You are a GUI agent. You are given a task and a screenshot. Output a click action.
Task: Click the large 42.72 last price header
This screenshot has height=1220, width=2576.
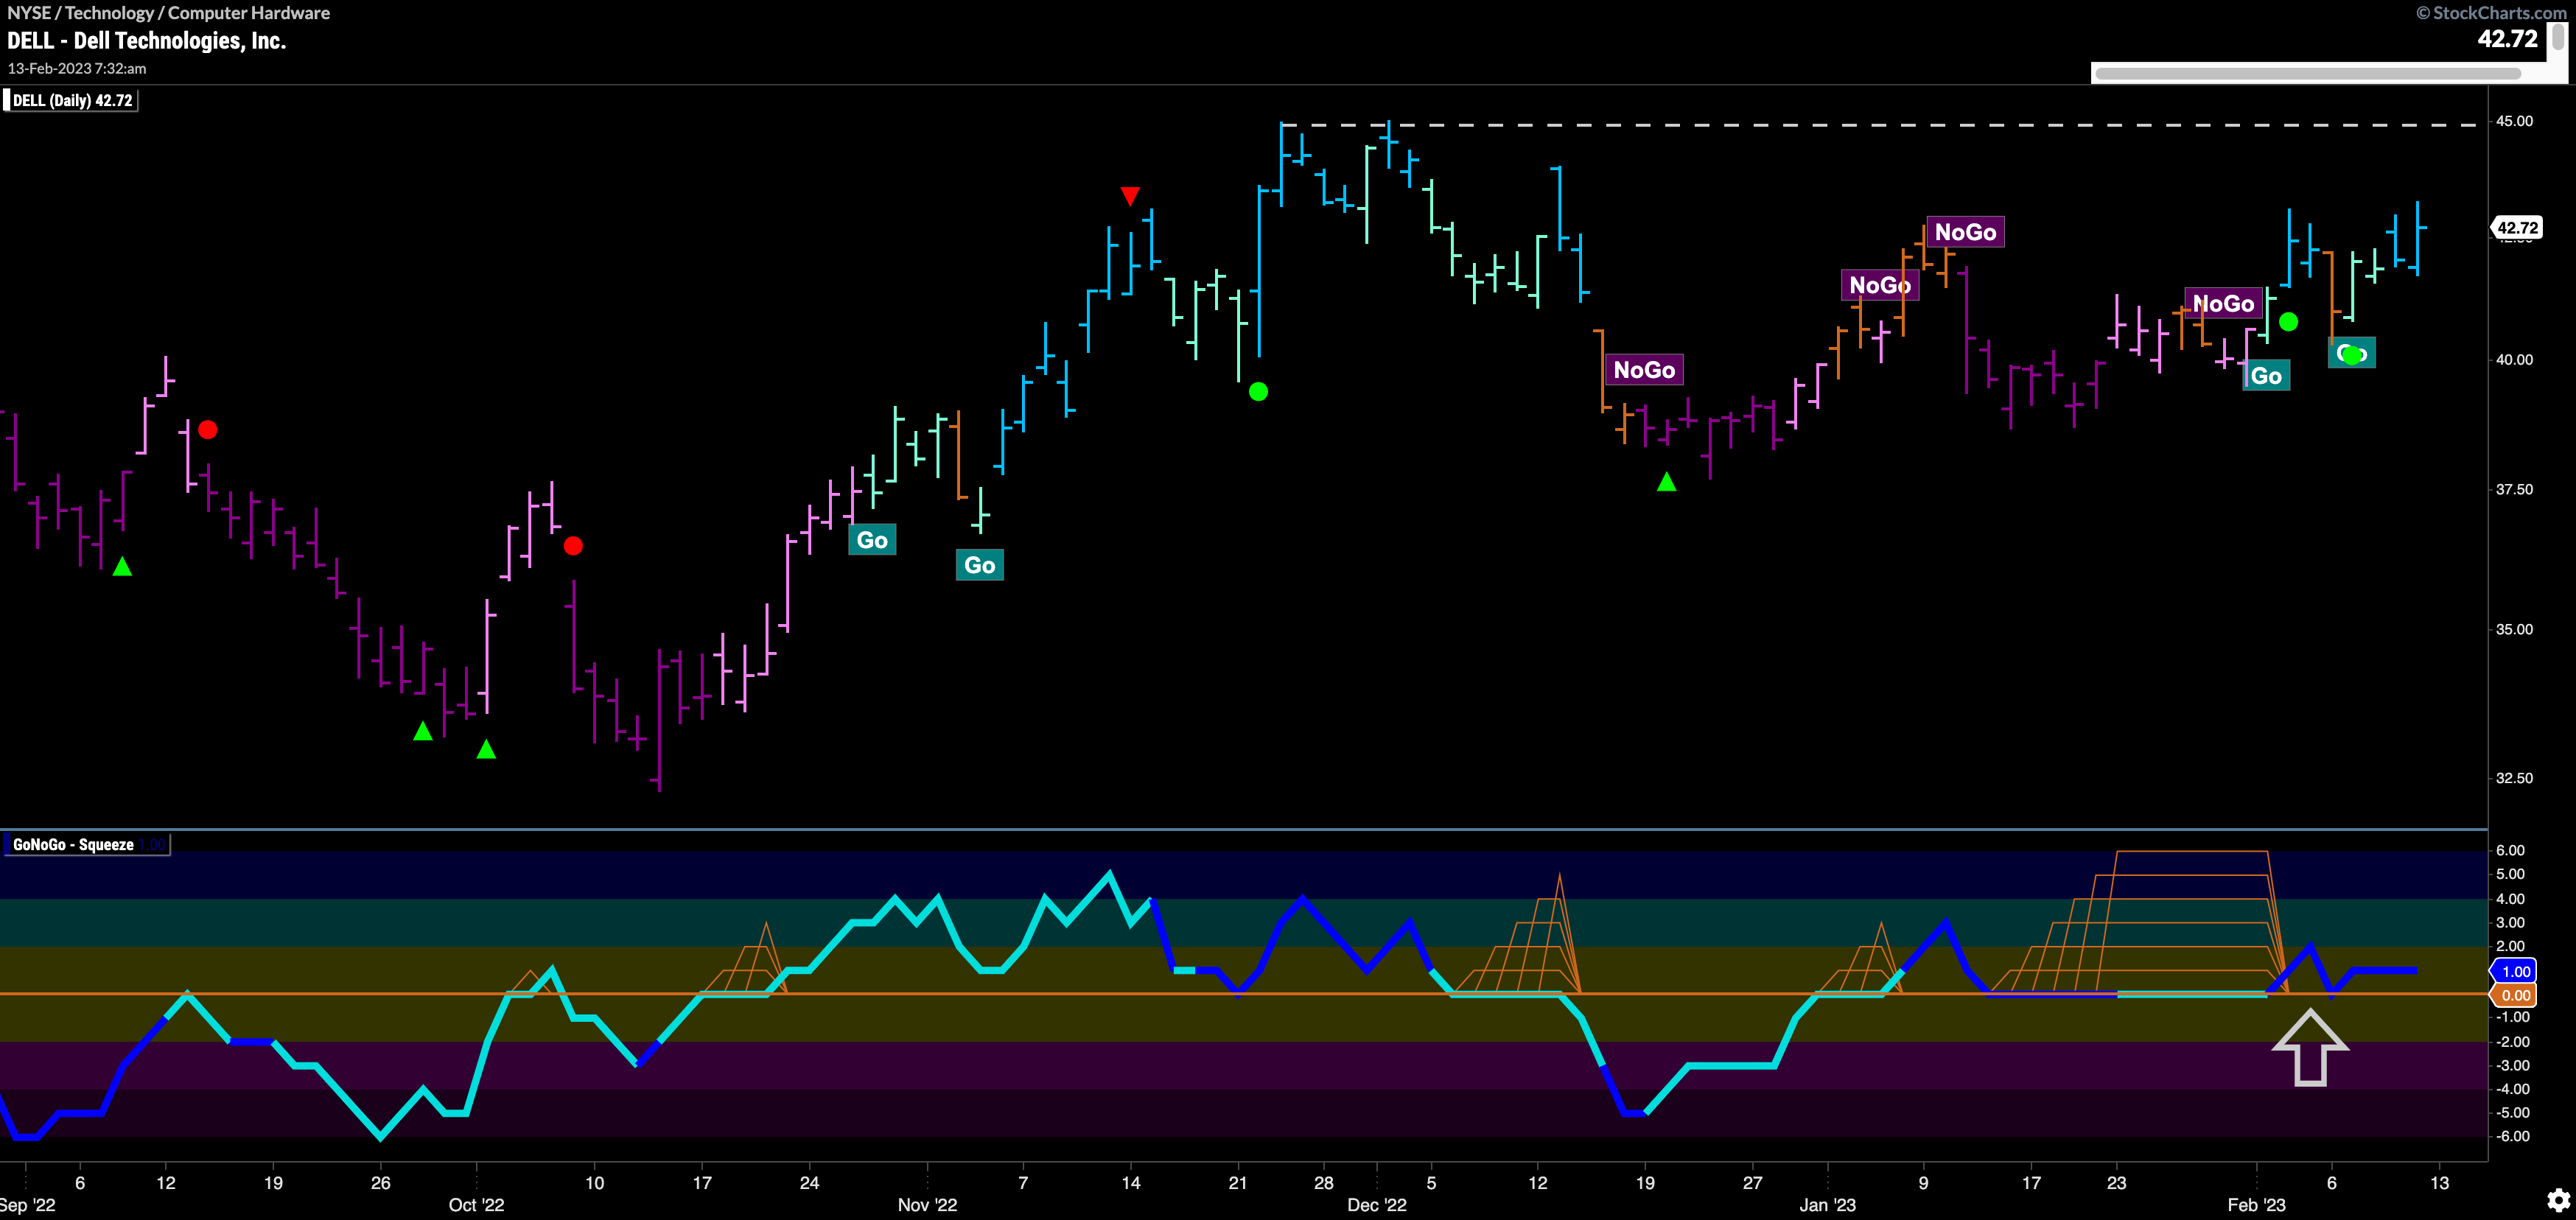2507,39
